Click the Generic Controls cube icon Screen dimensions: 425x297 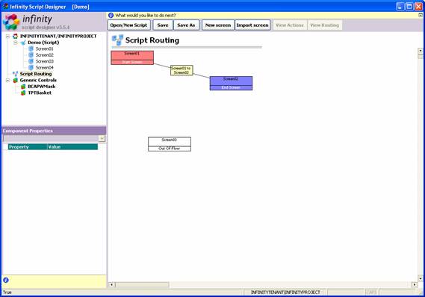click(x=16, y=80)
